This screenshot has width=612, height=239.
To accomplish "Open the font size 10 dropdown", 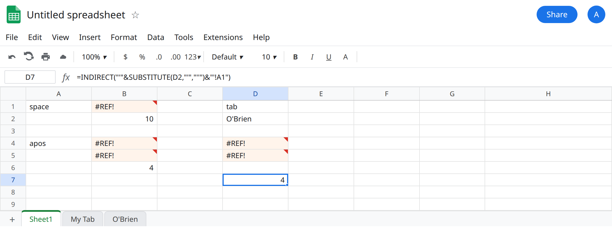I will 269,57.
